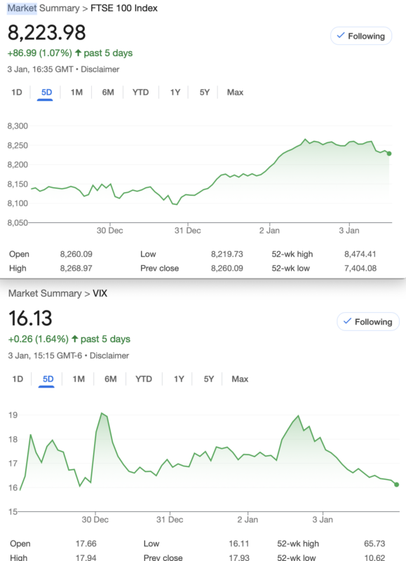Open 5Y range on FTSE 100 chart
Viewport: 406px width, 561px height.
205,93
